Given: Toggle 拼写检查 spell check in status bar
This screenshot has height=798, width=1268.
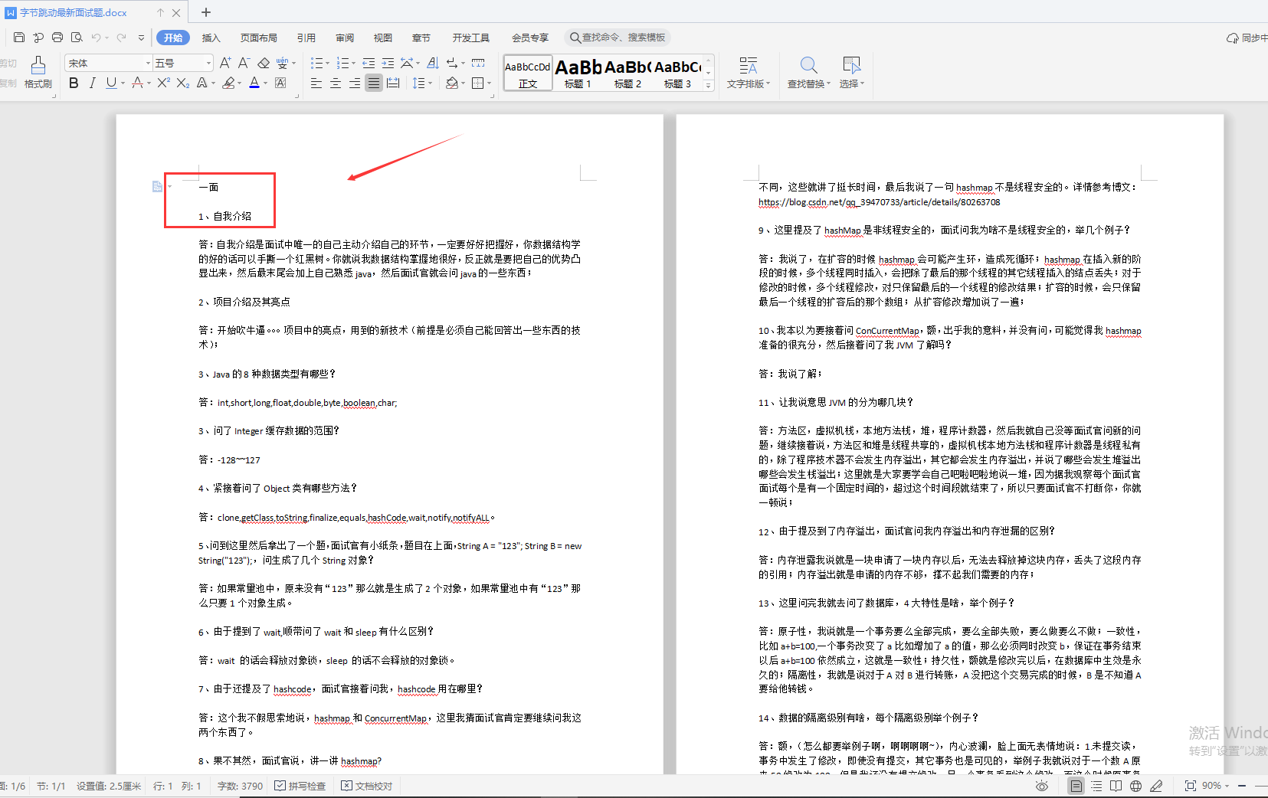Looking at the screenshot, I should (x=300, y=786).
